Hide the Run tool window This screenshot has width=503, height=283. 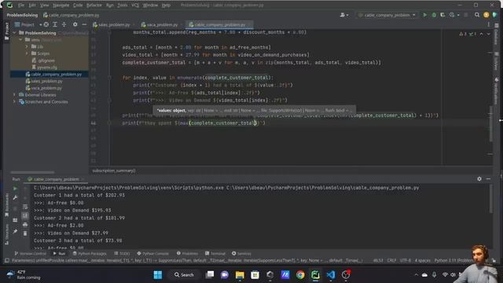click(x=488, y=179)
